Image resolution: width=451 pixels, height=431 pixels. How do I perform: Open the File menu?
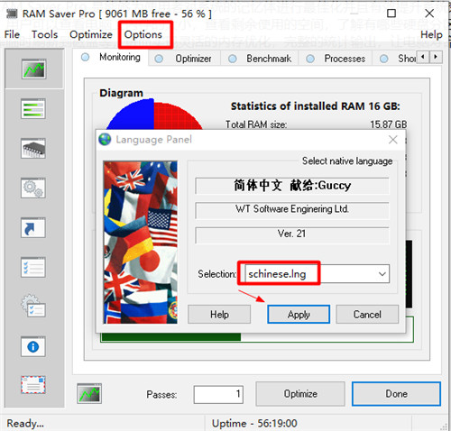click(x=12, y=34)
